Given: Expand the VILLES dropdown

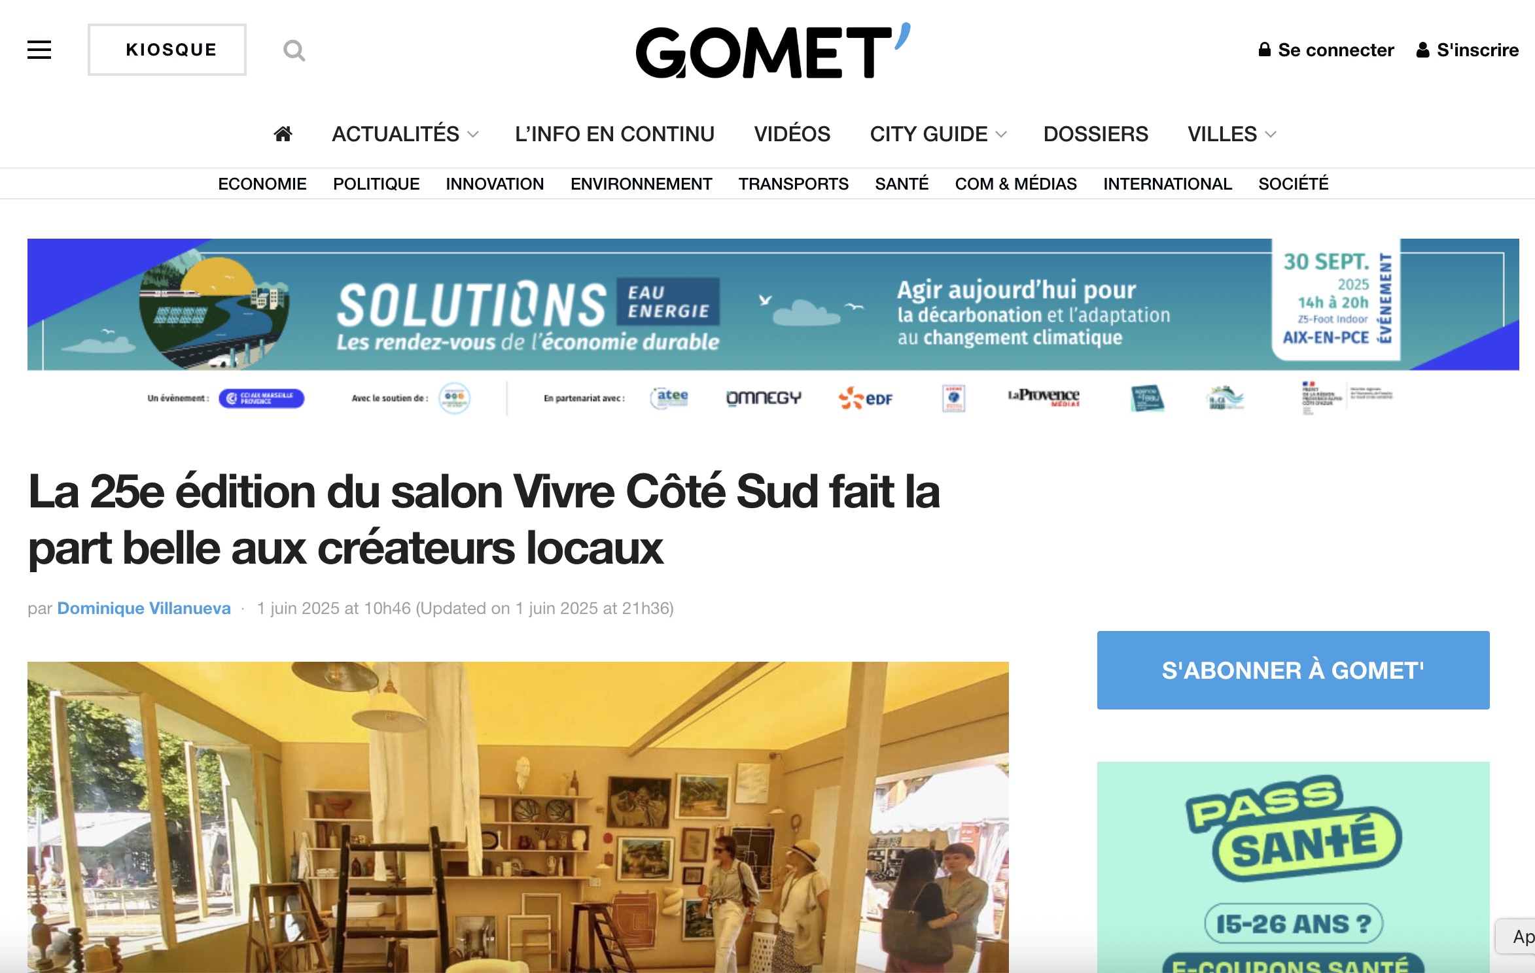Looking at the screenshot, I should point(1232,134).
